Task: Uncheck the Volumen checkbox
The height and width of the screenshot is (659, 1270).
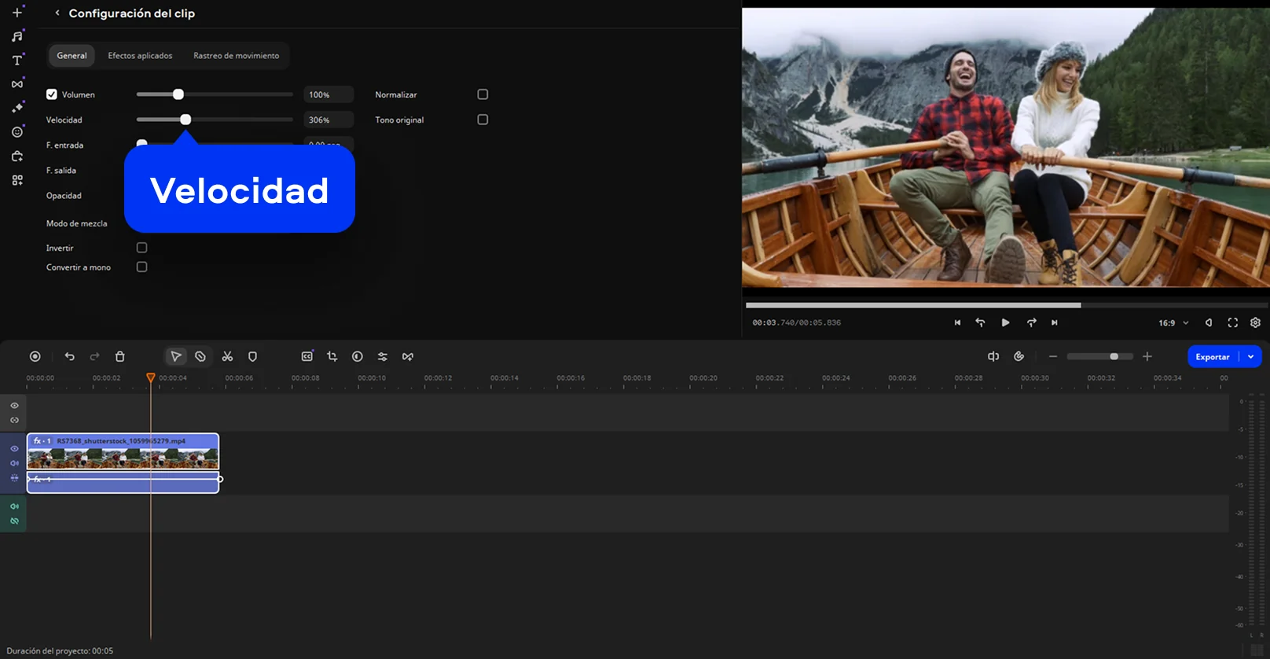Action: coord(52,94)
